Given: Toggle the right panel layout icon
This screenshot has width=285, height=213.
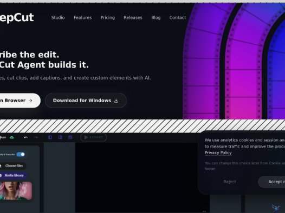Looking at the screenshot, I should pyautogui.click(x=60, y=137).
